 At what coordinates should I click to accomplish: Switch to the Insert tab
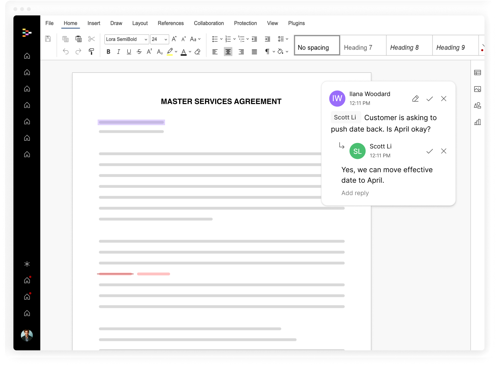(94, 23)
